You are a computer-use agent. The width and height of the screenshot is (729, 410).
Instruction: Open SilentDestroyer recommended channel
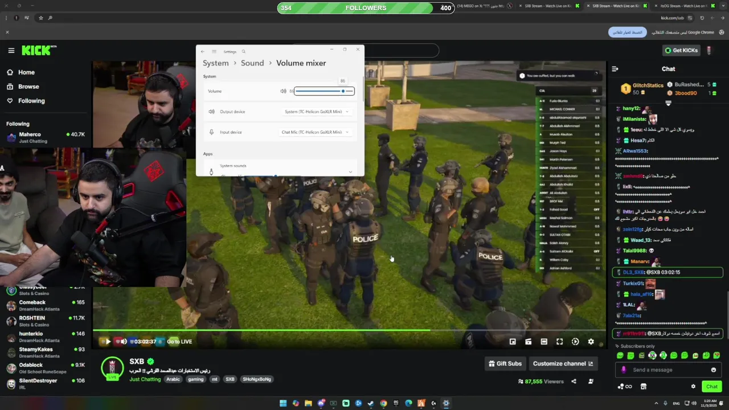46,383
